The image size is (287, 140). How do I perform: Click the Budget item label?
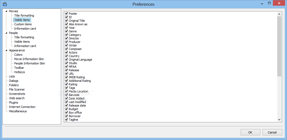tap(73, 109)
